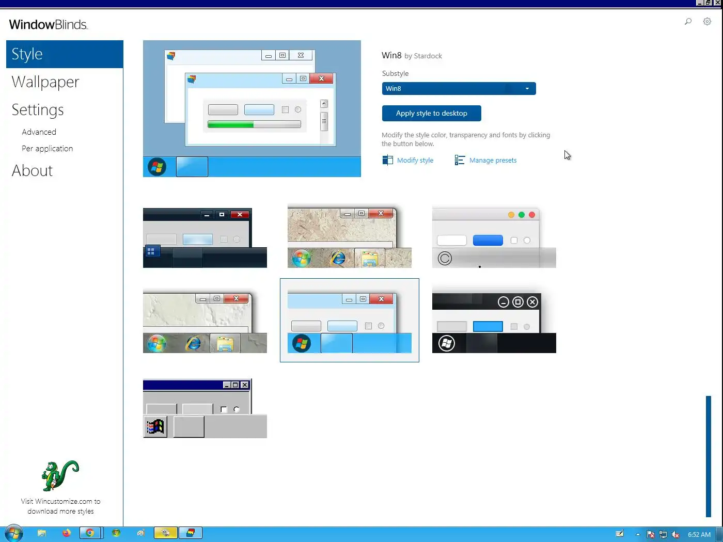Viewport: 723px width, 542px height.
Task: Click the network tray icon
Action: tap(663, 535)
